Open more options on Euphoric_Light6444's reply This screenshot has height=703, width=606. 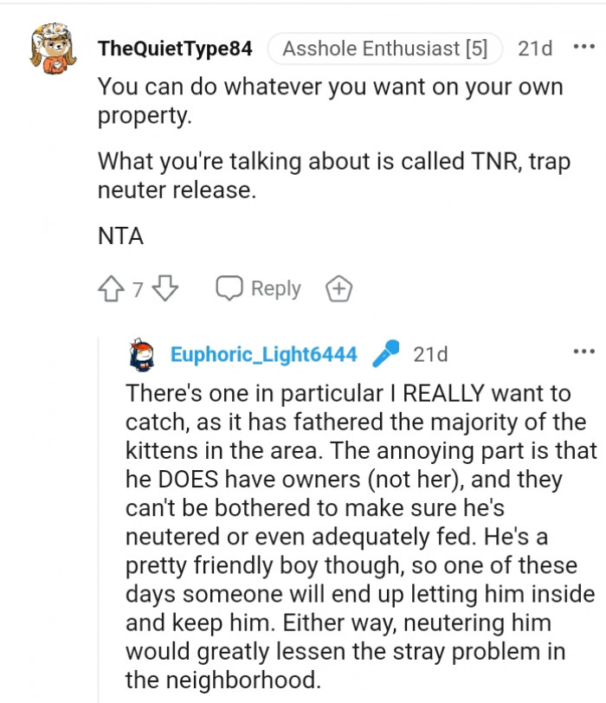(584, 351)
